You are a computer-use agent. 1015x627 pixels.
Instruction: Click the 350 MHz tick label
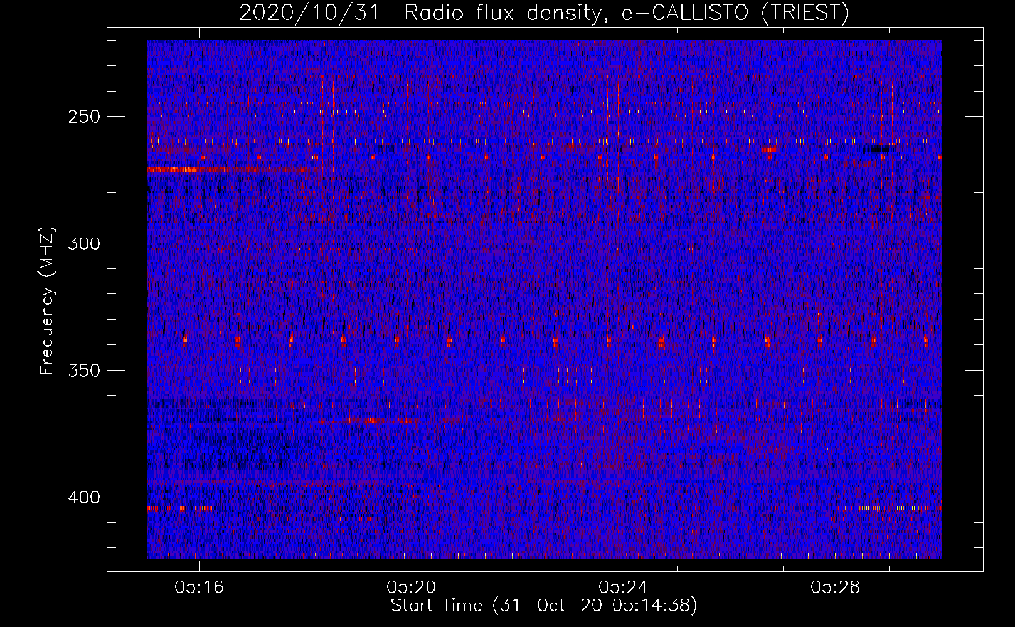pos(84,370)
